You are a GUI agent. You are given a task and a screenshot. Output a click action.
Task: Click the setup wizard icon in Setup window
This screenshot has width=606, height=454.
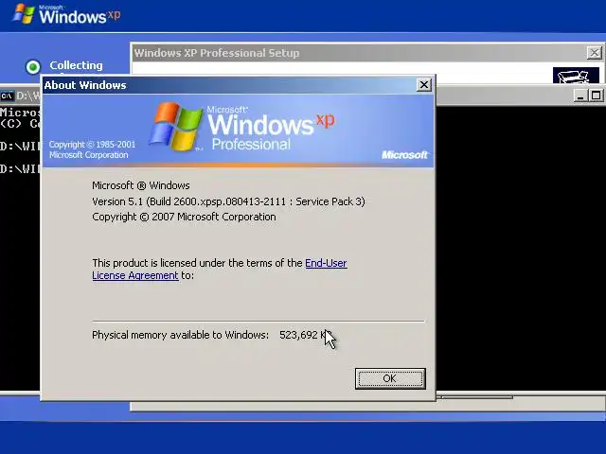(576, 76)
